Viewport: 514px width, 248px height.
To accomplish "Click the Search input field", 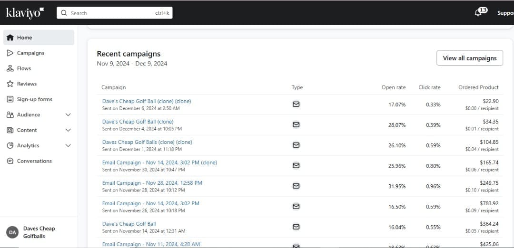I will (x=114, y=13).
